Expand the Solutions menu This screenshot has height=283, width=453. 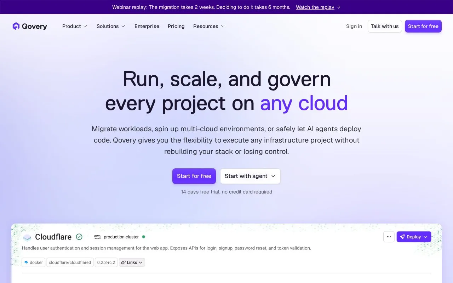pyautogui.click(x=111, y=26)
